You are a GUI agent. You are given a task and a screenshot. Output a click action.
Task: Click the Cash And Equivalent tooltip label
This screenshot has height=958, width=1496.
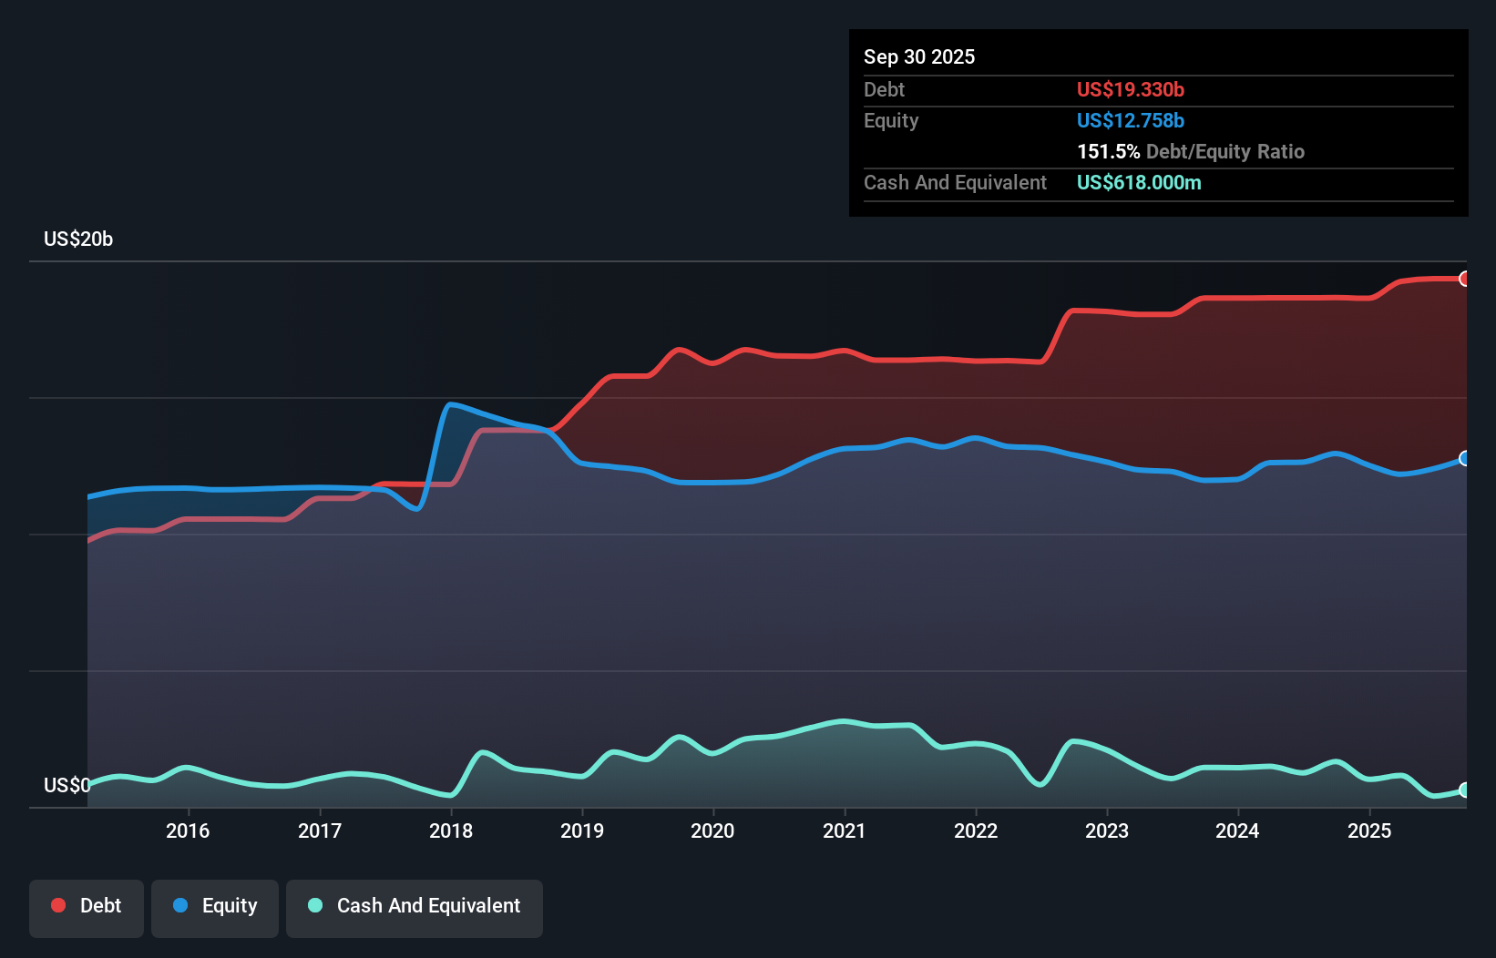click(x=955, y=182)
